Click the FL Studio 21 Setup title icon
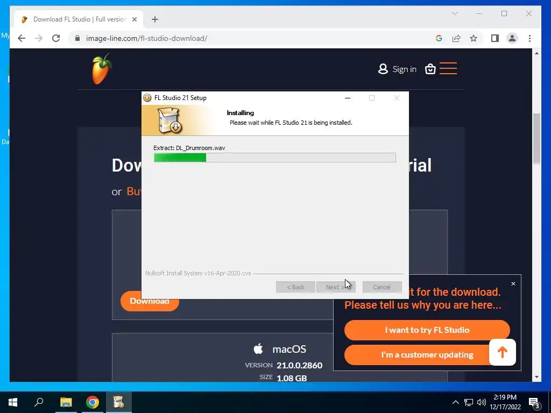 click(x=147, y=98)
